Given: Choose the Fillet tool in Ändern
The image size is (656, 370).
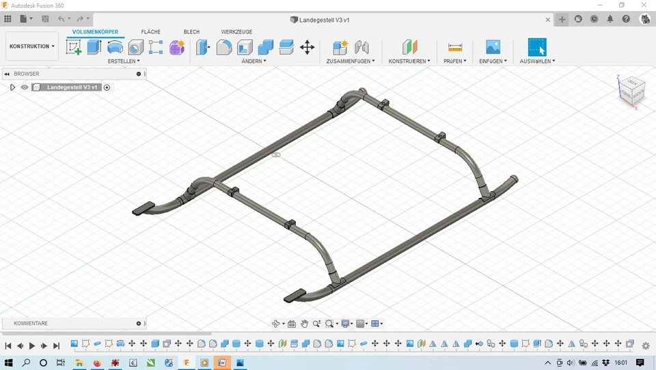Looking at the screenshot, I should coord(224,47).
